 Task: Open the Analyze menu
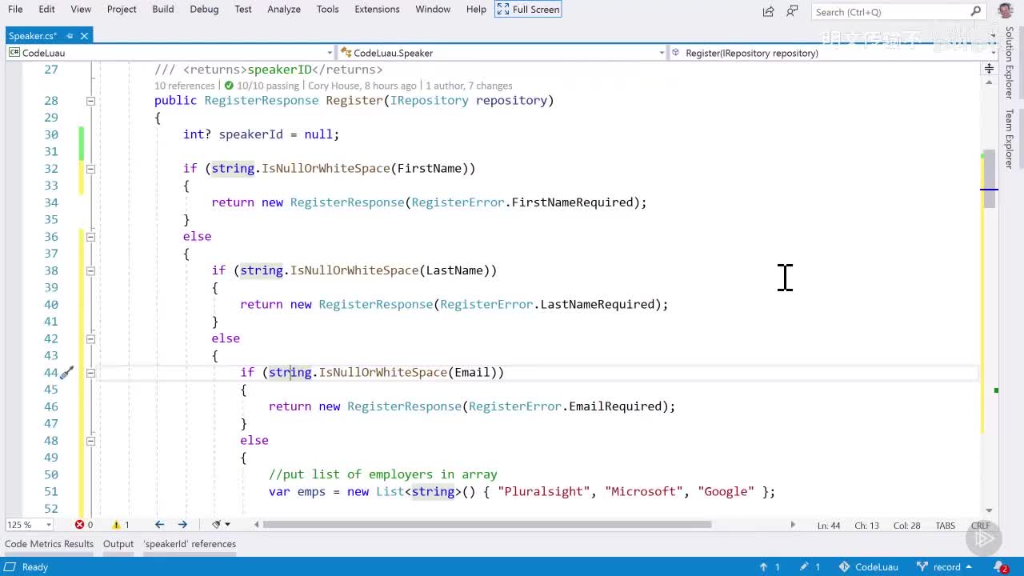pyautogui.click(x=284, y=9)
